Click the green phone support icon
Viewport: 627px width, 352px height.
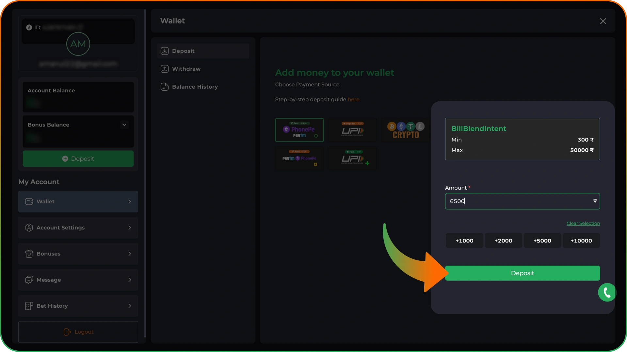point(607,292)
